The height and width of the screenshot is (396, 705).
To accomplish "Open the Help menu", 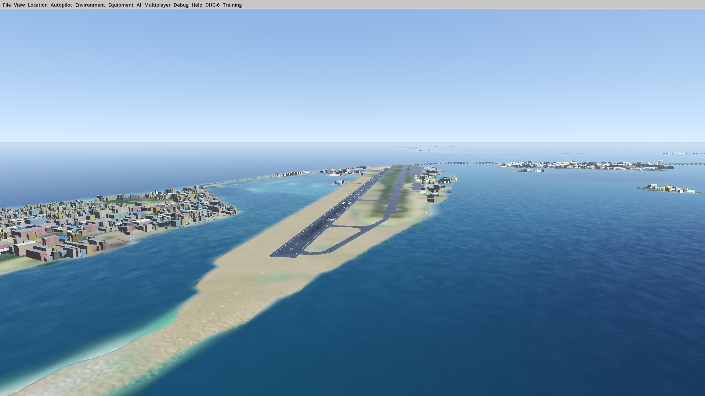I will click(x=197, y=5).
